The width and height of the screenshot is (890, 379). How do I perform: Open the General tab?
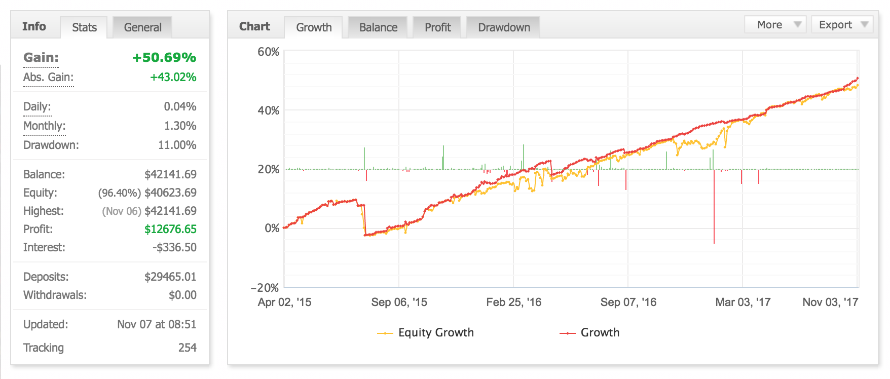click(142, 27)
